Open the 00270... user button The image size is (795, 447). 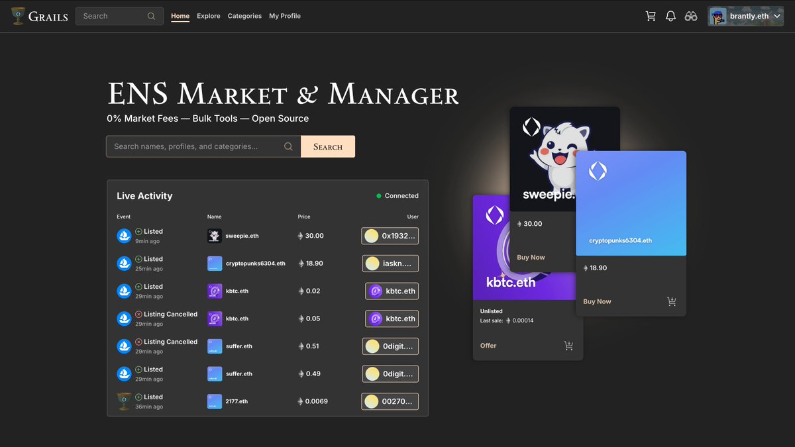pyautogui.click(x=390, y=401)
